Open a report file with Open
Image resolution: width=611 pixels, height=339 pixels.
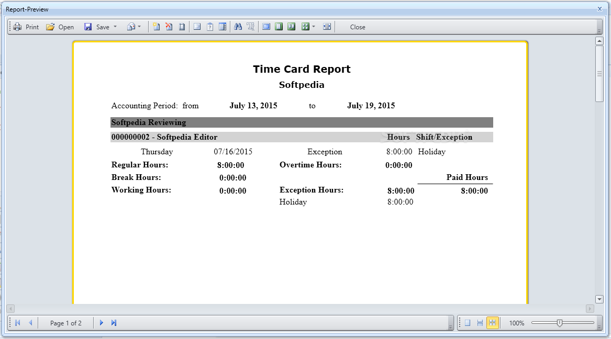tap(60, 27)
